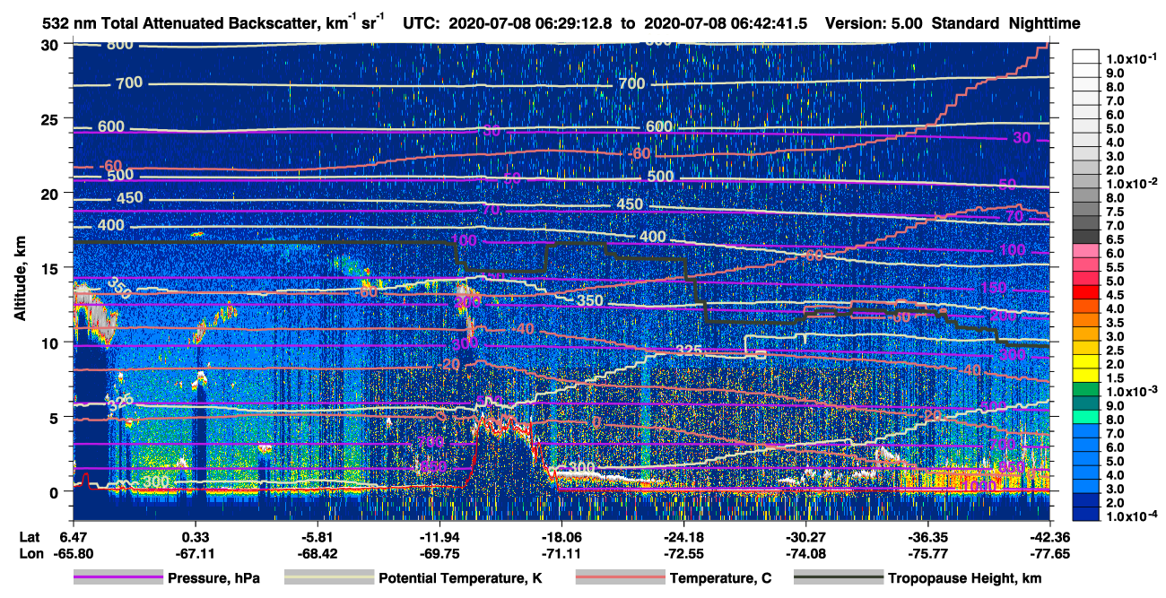Click the latitude value -5.81
This screenshot has height=598, width=1166.
pyautogui.click(x=317, y=537)
